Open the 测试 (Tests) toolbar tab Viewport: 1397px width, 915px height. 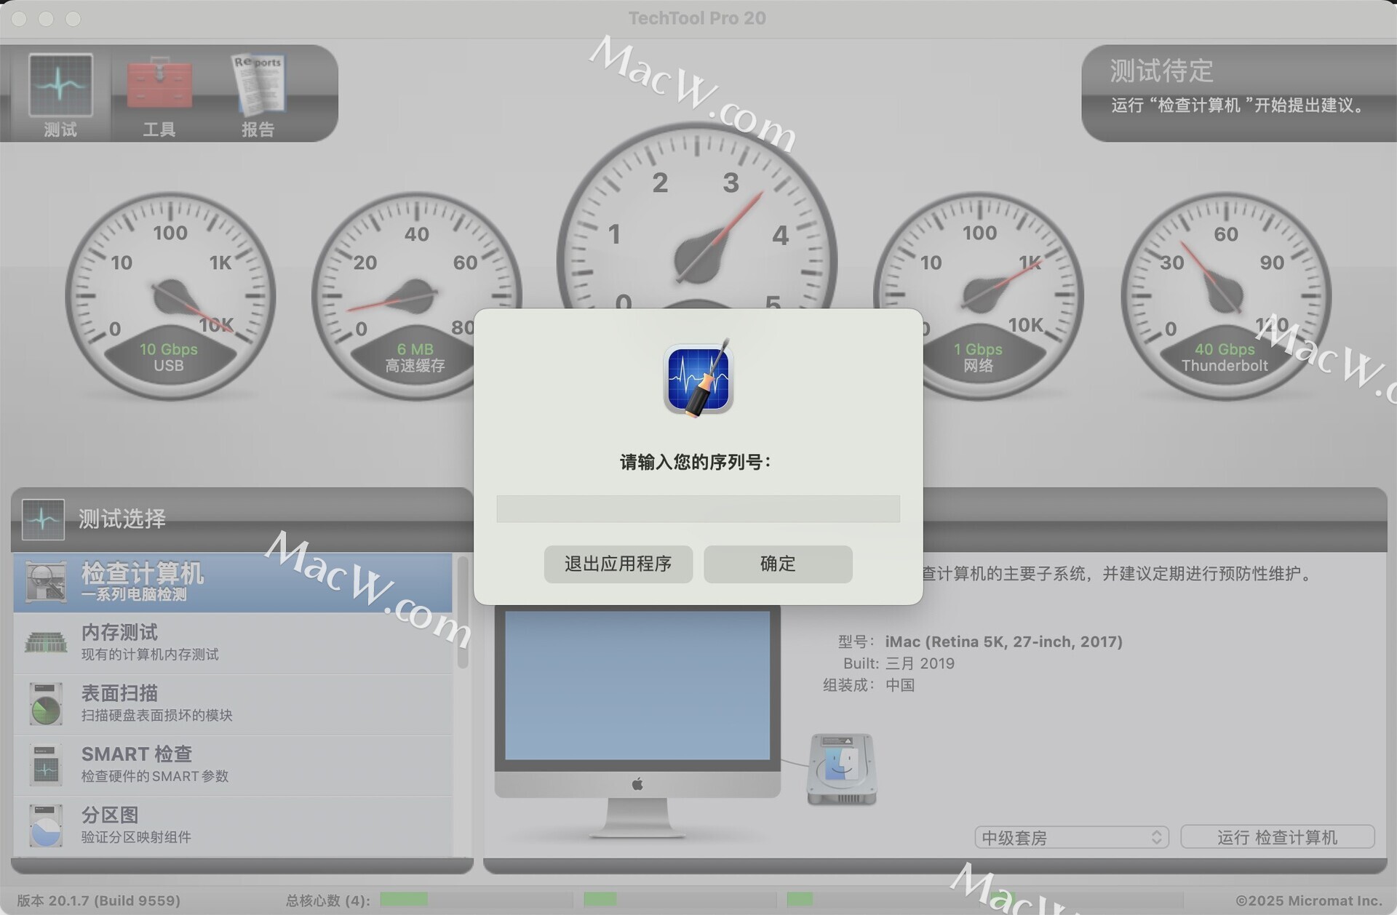click(60, 95)
